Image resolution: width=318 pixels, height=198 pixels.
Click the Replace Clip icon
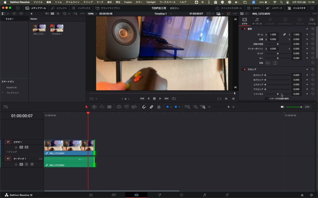tap(134, 107)
